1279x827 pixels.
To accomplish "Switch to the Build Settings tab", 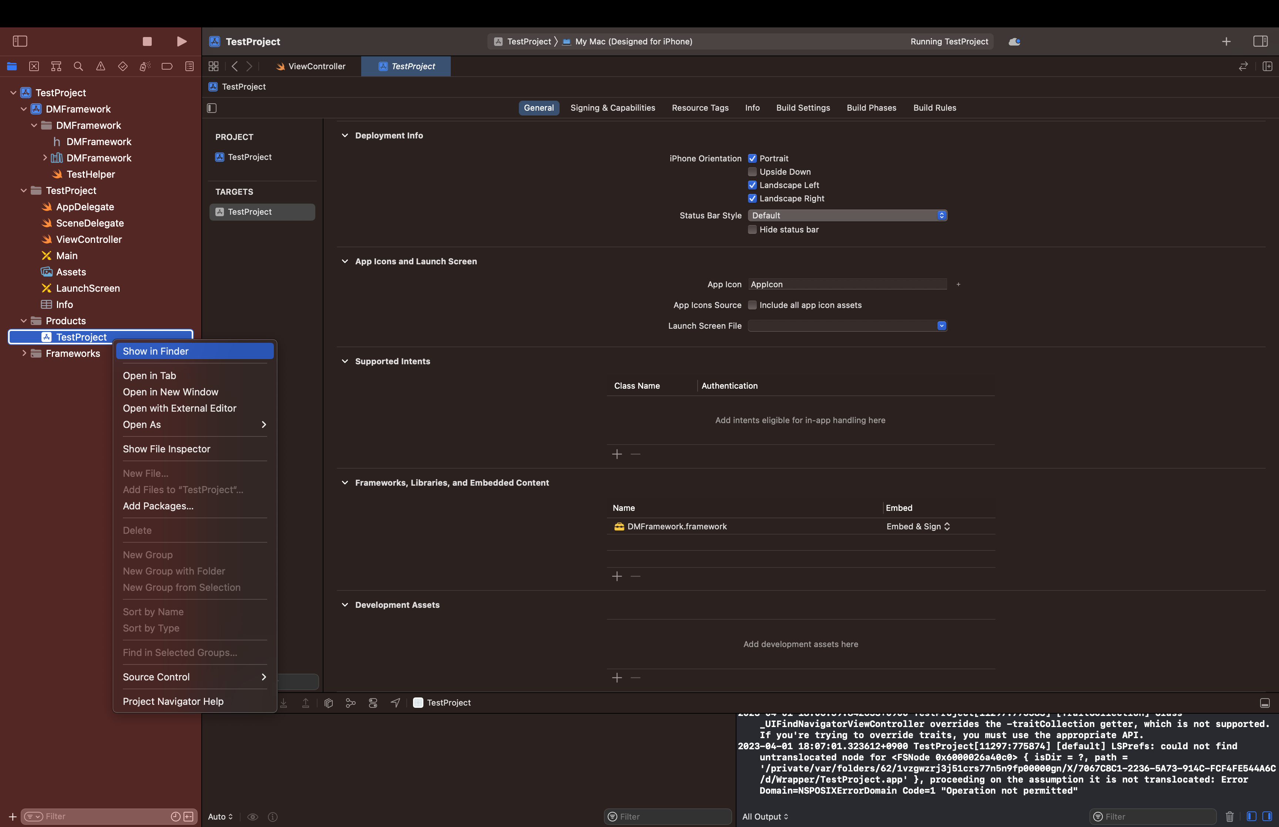I will point(803,108).
